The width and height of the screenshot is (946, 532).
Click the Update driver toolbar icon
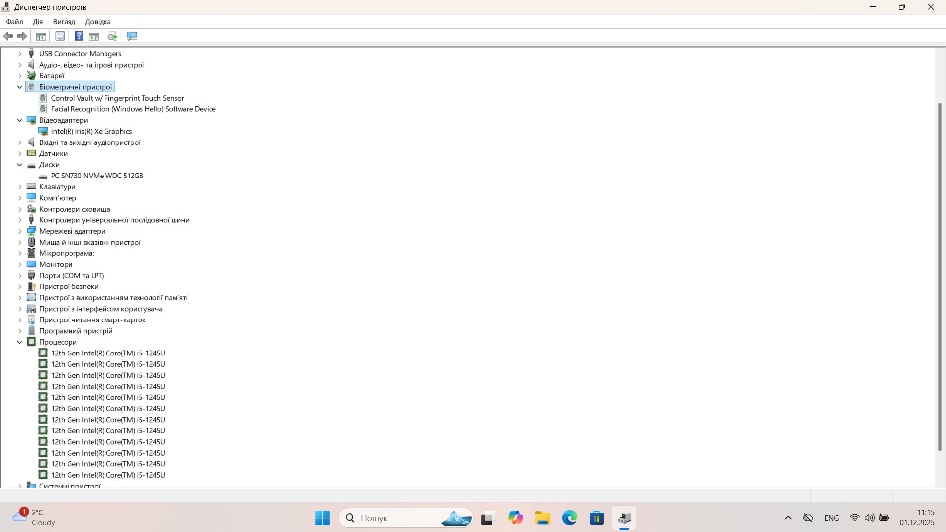(x=112, y=36)
